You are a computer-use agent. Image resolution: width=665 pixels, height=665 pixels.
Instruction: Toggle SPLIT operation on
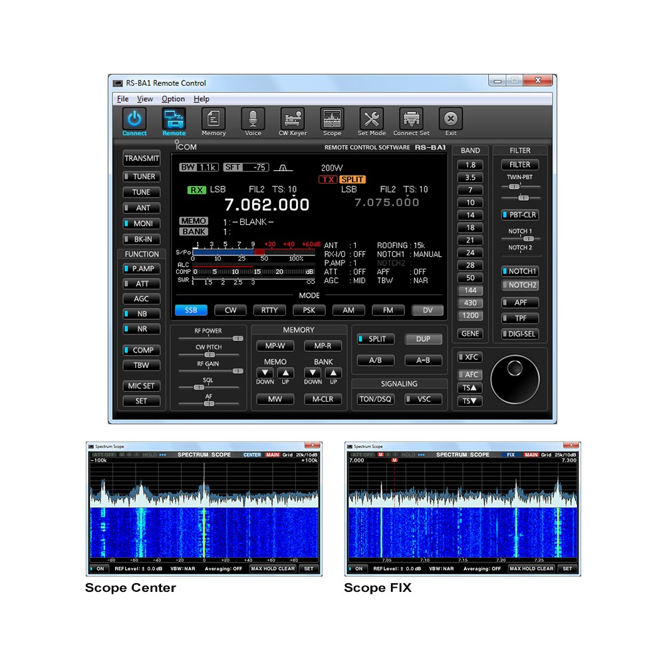pyautogui.click(x=375, y=338)
